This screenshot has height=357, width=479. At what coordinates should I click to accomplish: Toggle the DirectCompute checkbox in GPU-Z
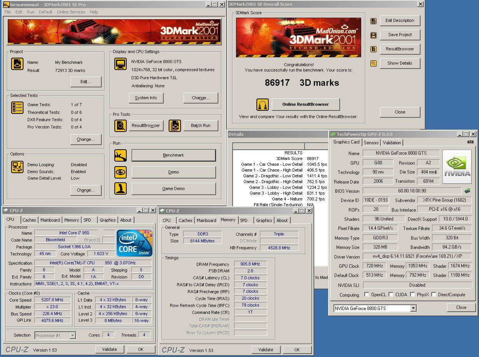tap(434, 295)
